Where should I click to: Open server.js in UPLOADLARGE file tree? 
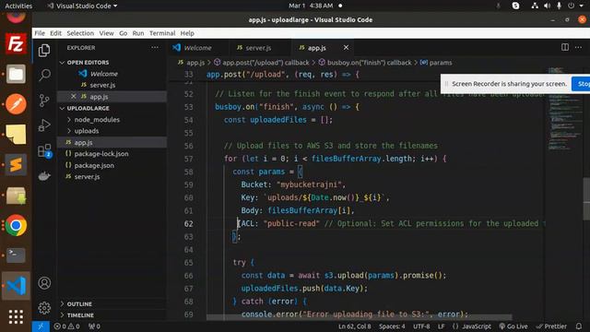point(87,176)
